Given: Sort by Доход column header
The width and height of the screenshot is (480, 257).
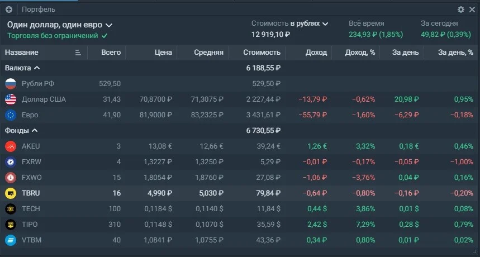Looking at the screenshot, I should coord(316,53).
